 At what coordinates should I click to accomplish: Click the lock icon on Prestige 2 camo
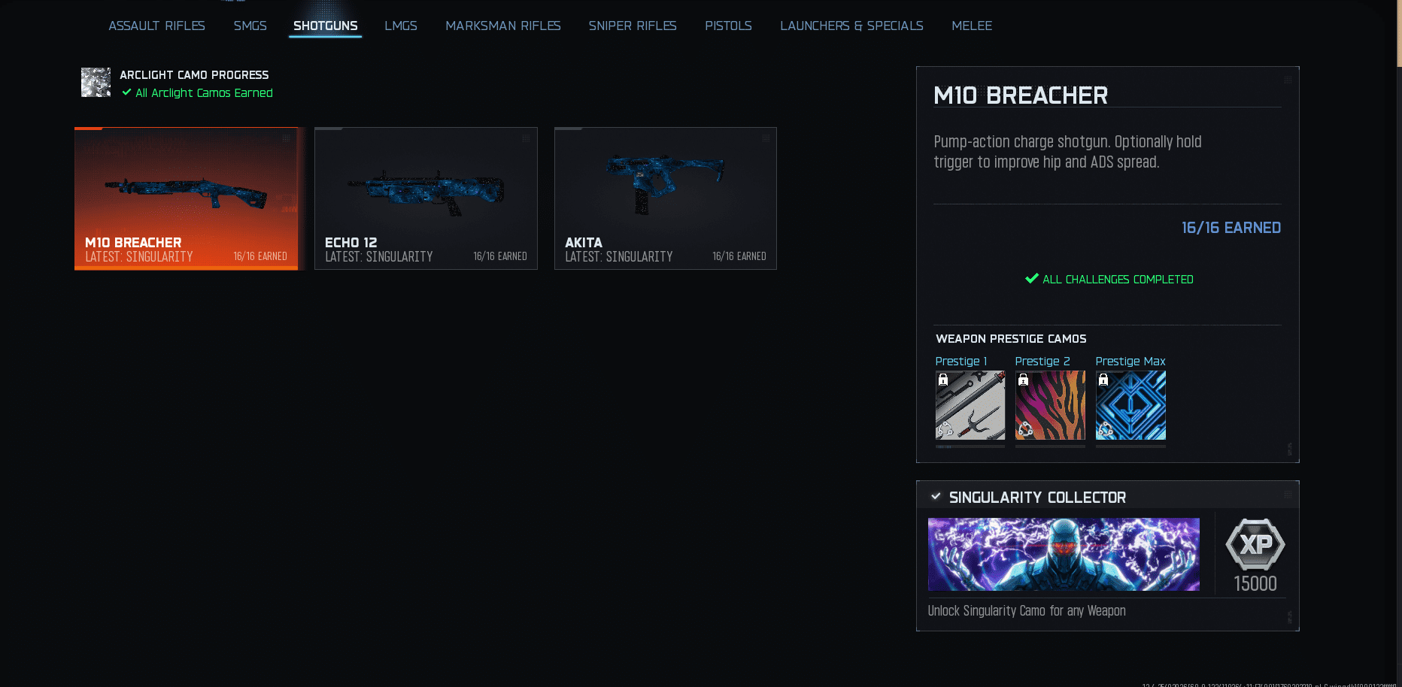coord(1023,380)
